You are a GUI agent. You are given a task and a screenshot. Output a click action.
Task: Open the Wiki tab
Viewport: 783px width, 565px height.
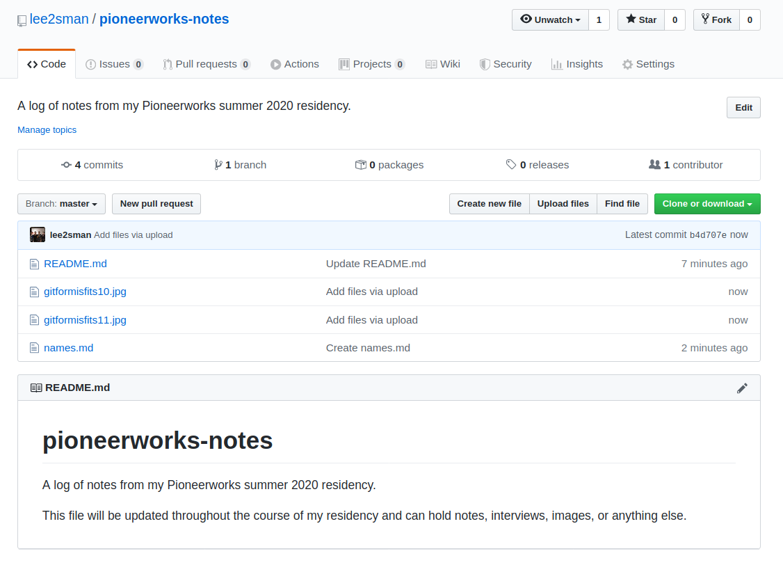pyautogui.click(x=443, y=64)
